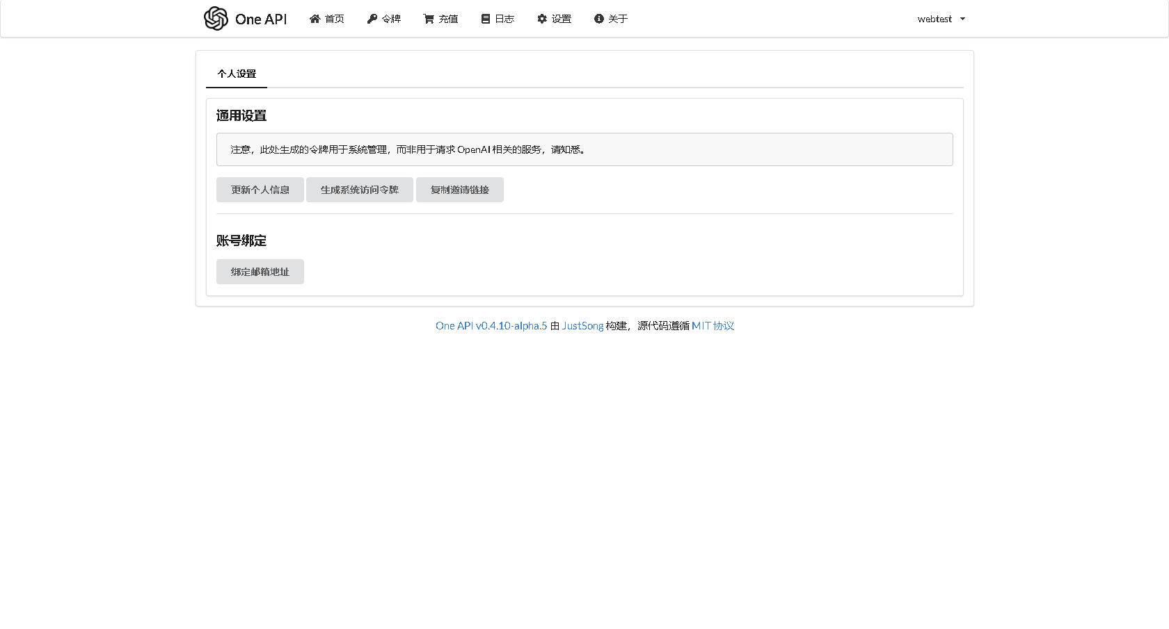Click the One API logo icon

click(x=216, y=19)
